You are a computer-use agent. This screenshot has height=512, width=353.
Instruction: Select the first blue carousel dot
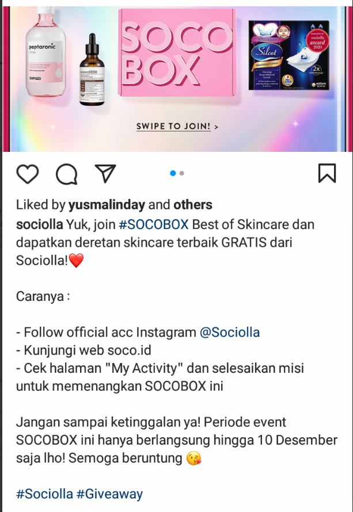(x=173, y=173)
